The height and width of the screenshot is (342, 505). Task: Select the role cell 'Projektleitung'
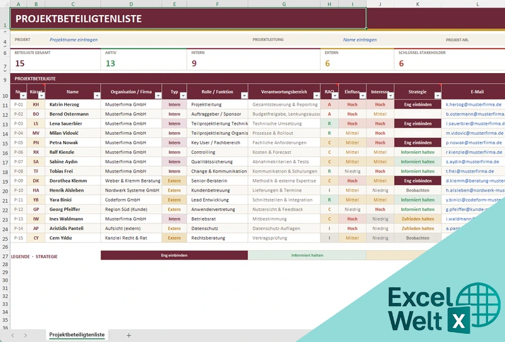click(217, 105)
